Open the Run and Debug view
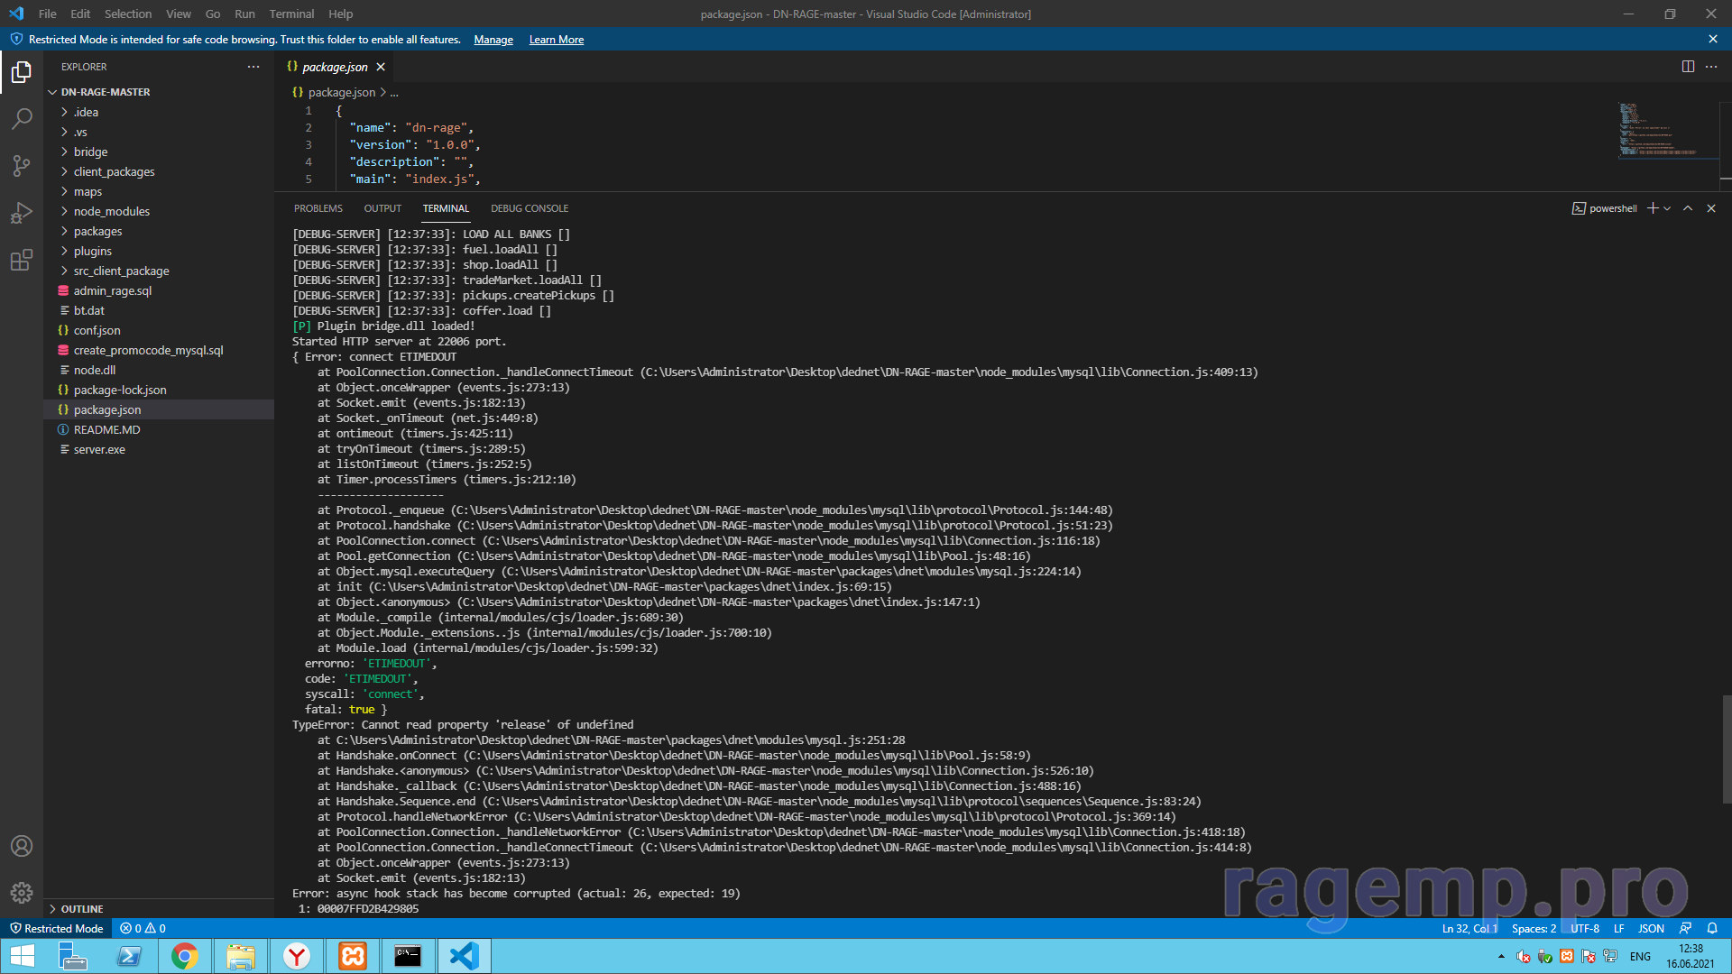1732x974 pixels. 22,213
